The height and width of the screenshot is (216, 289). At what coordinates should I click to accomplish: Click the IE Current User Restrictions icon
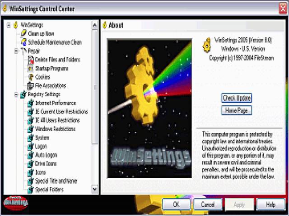(x=30, y=112)
